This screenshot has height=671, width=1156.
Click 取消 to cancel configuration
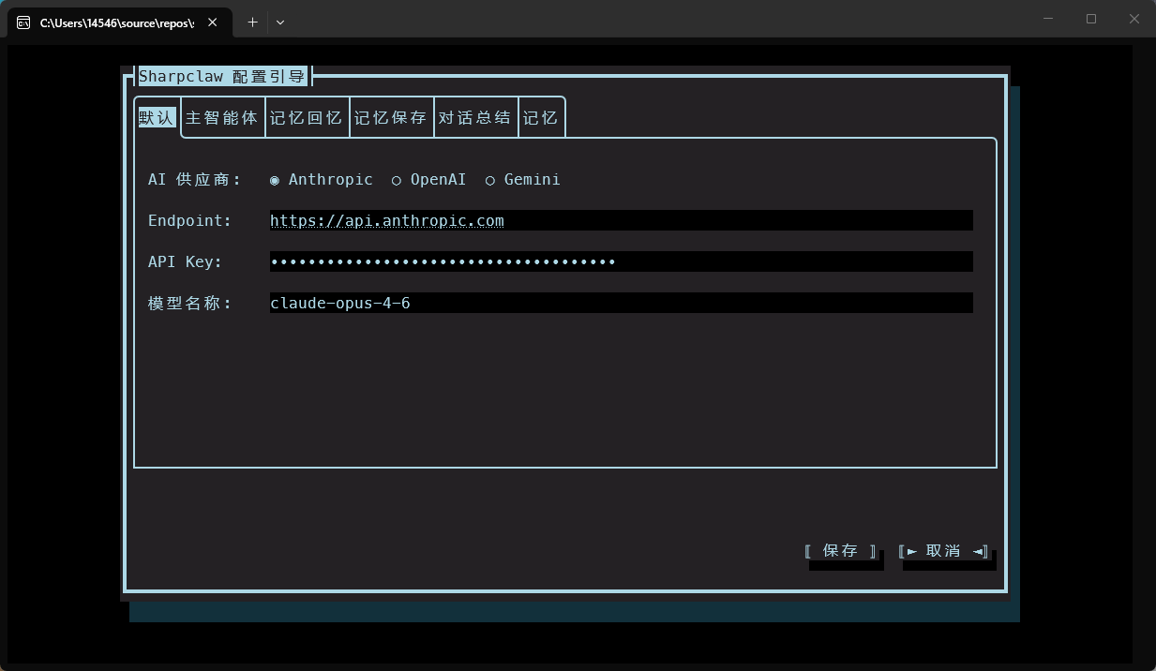coord(943,551)
